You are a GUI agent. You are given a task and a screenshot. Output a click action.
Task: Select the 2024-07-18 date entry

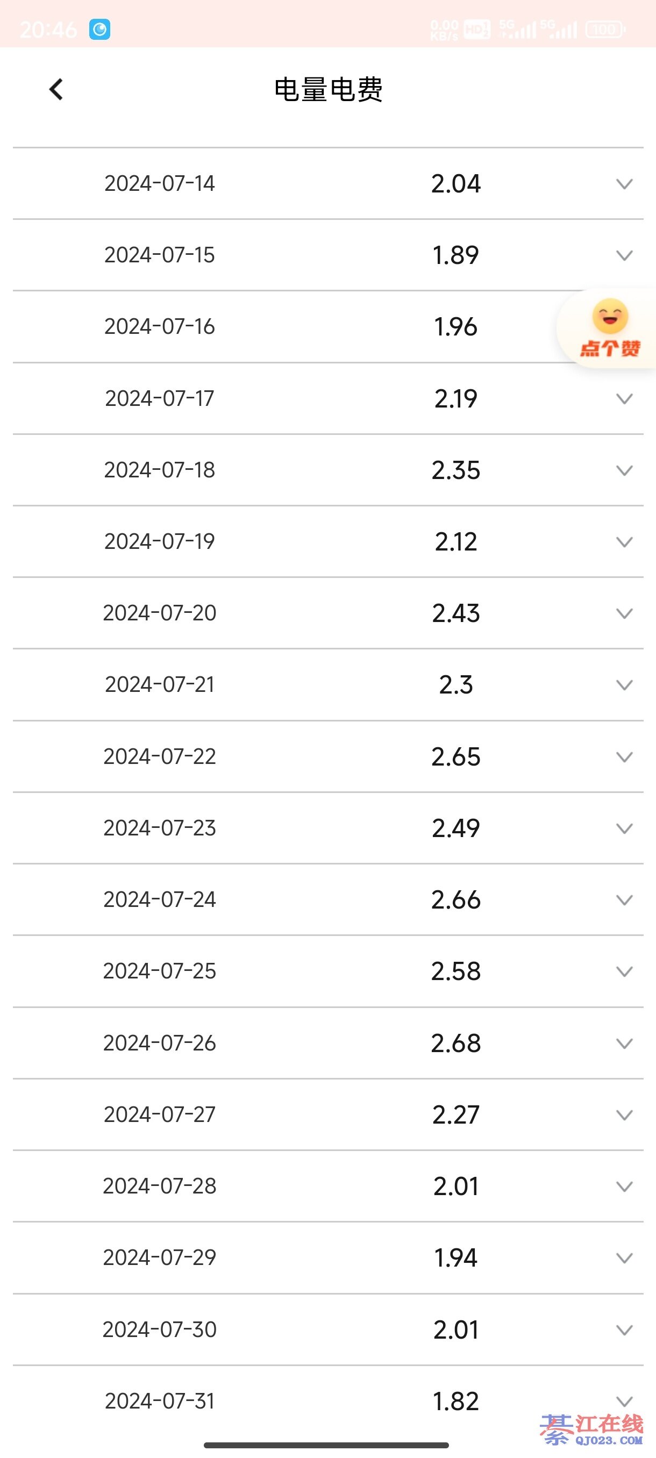(x=160, y=470)
